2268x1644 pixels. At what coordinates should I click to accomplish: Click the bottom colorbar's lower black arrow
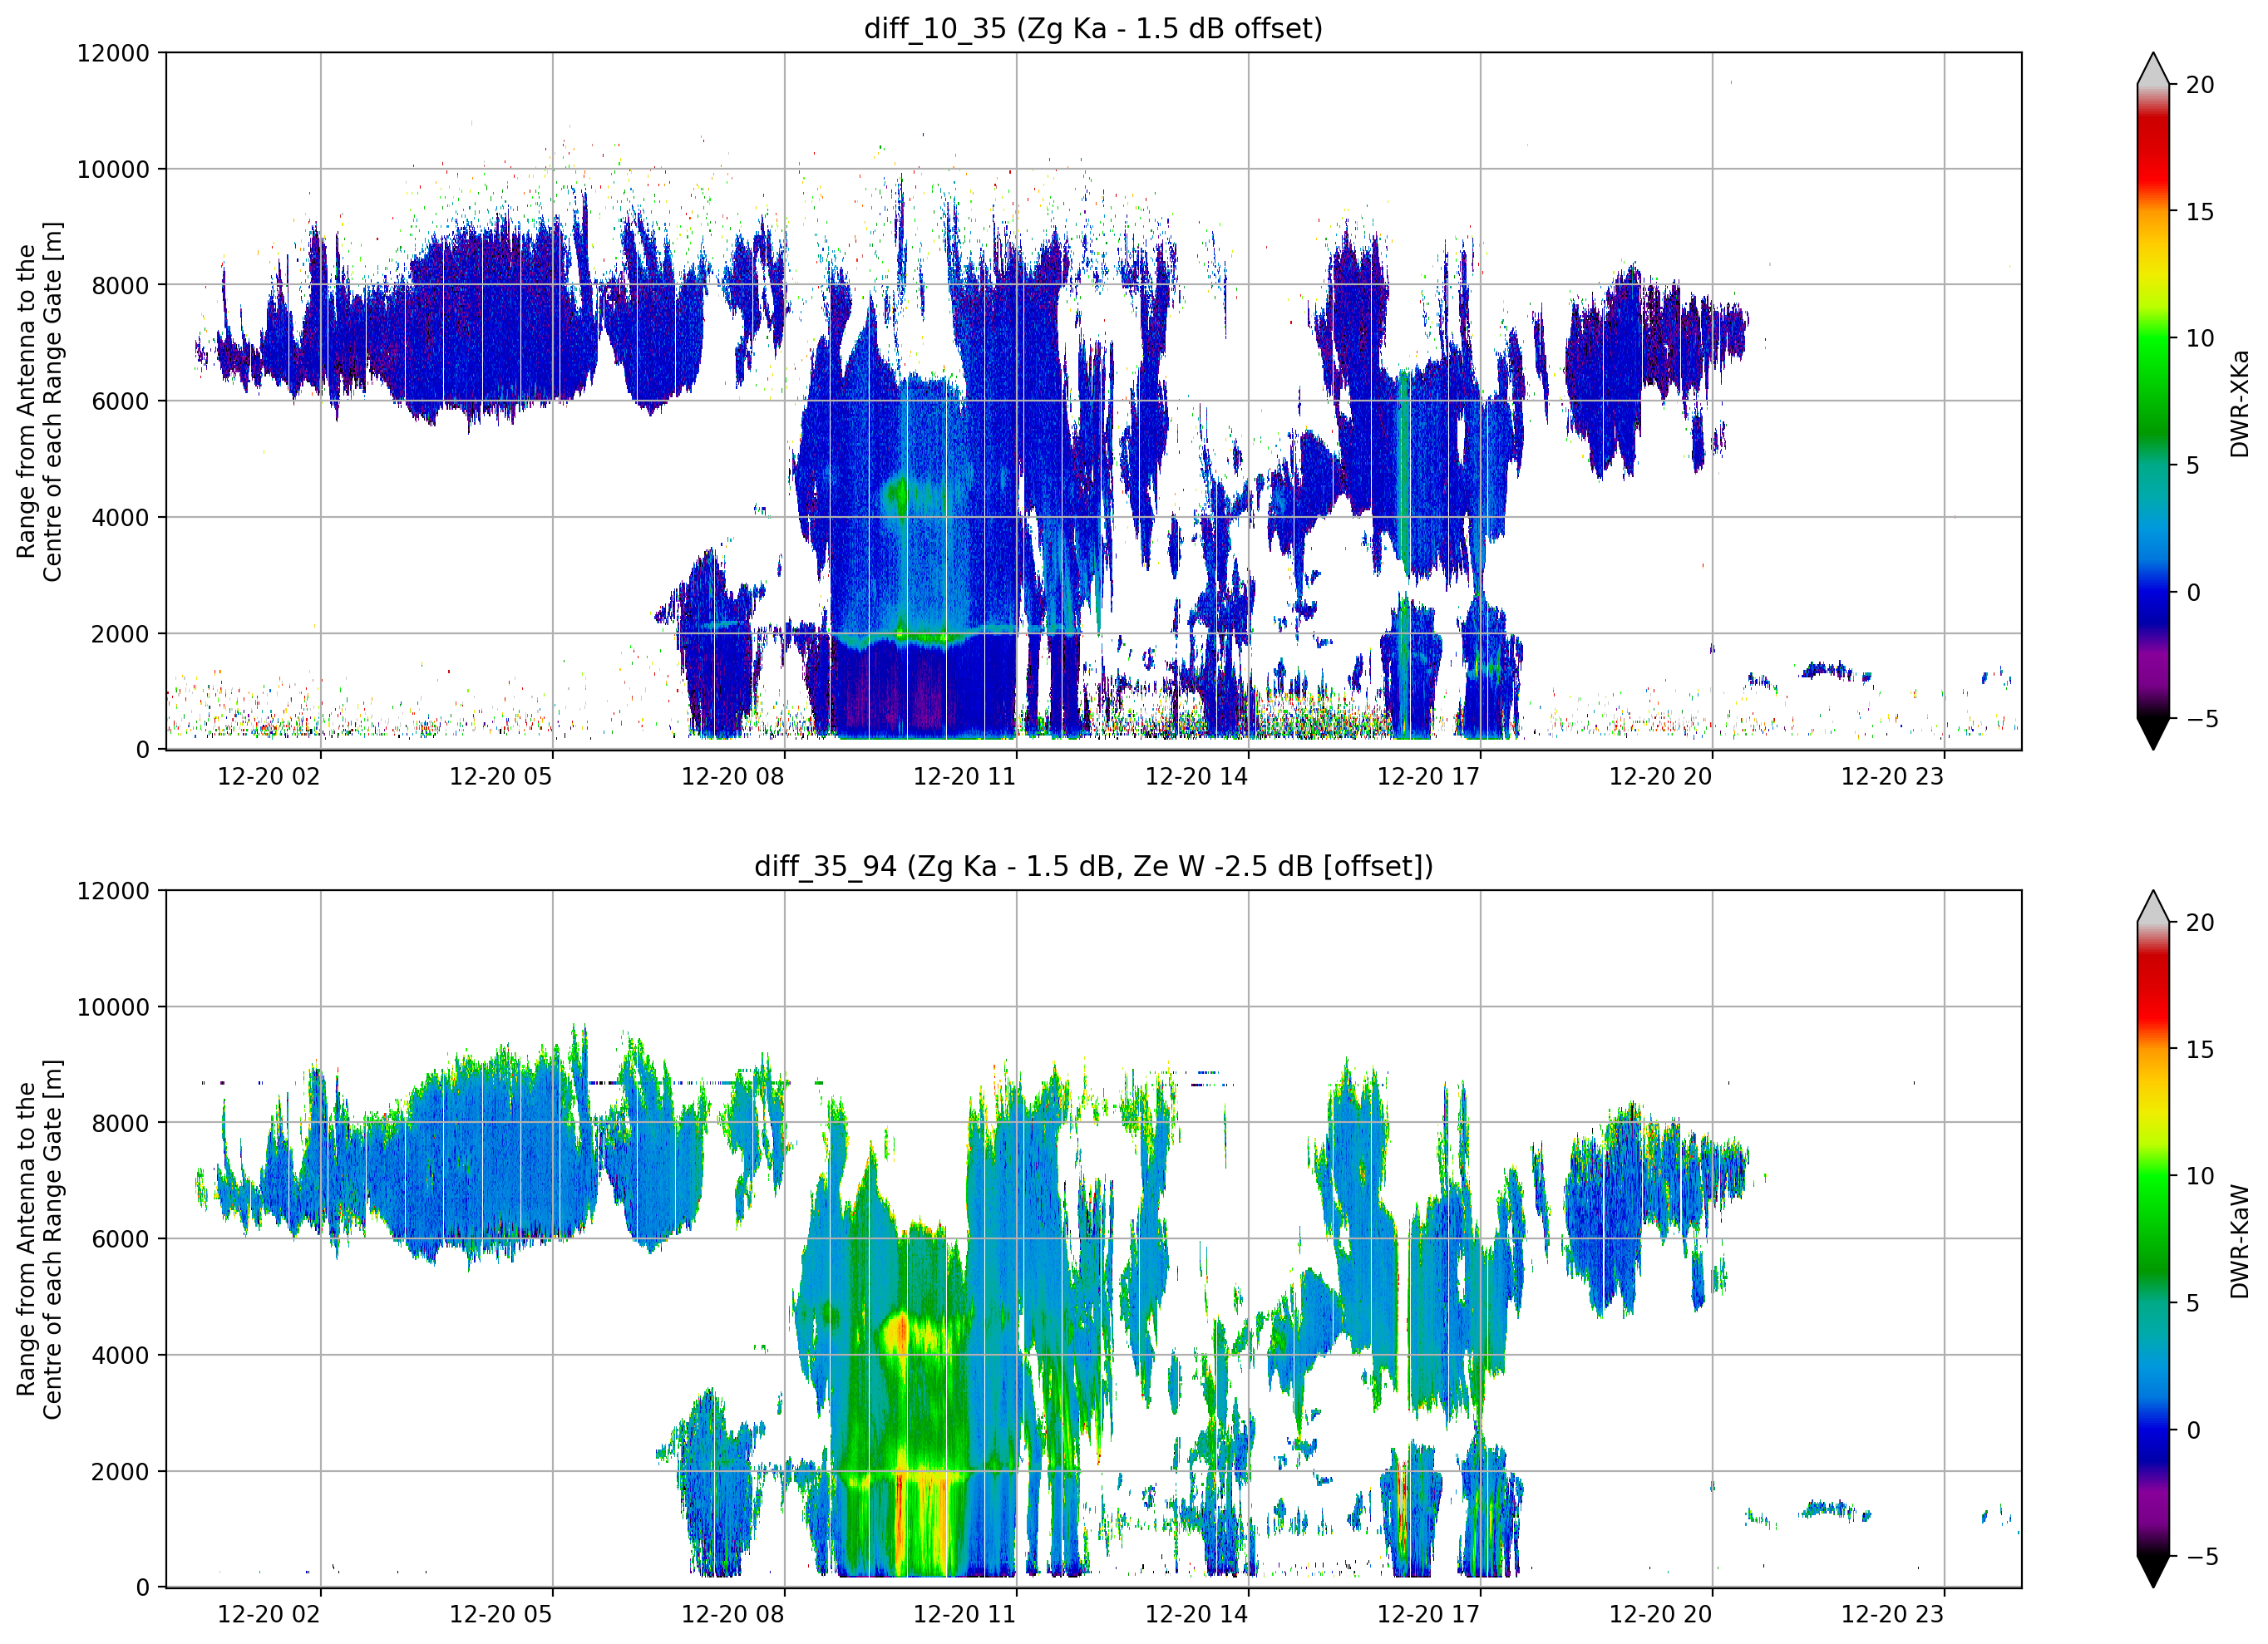2153,1571
